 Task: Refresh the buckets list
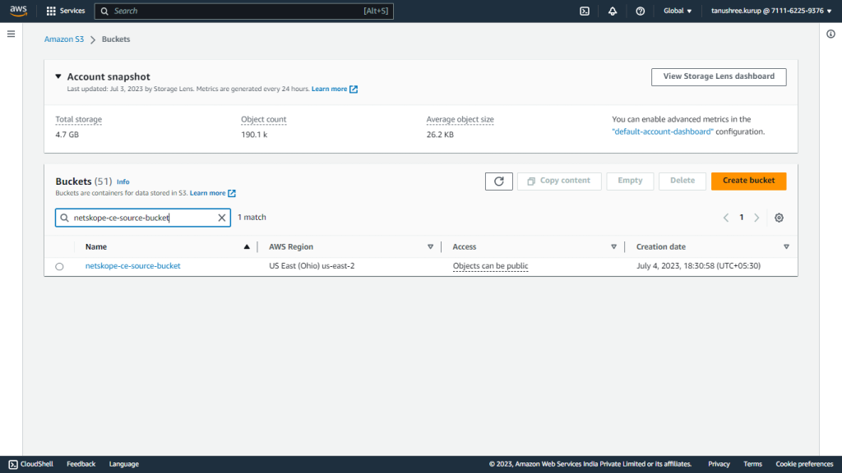(x=499, y=181)
